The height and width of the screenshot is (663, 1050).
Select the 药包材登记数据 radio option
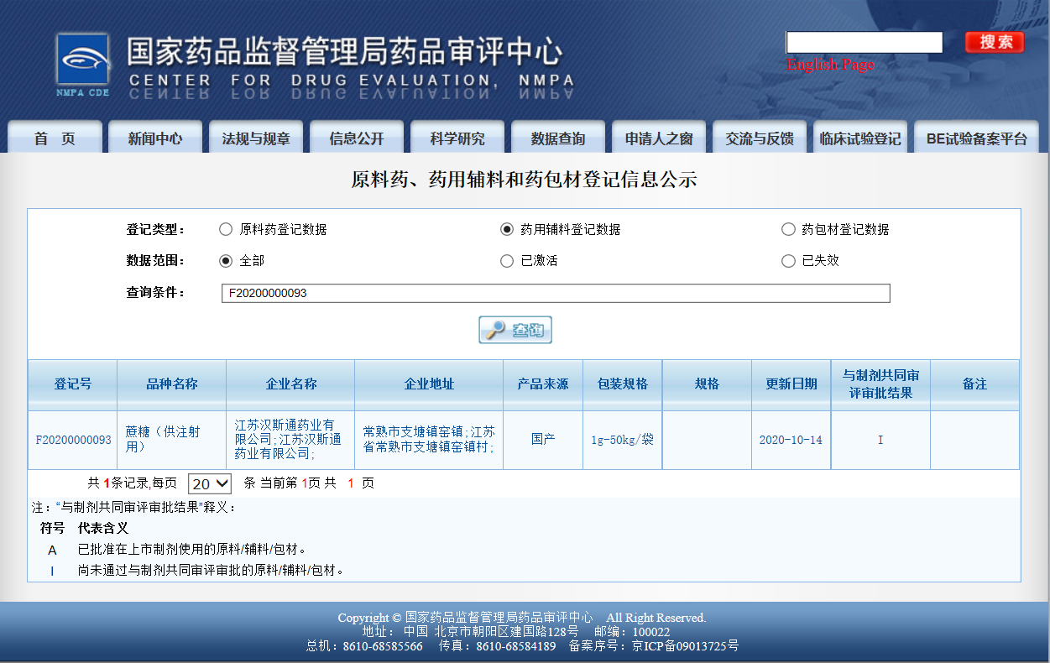tap(788, 228)
